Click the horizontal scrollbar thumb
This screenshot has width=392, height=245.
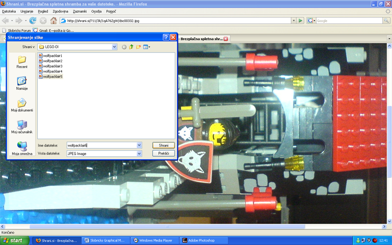pos(167,226)
